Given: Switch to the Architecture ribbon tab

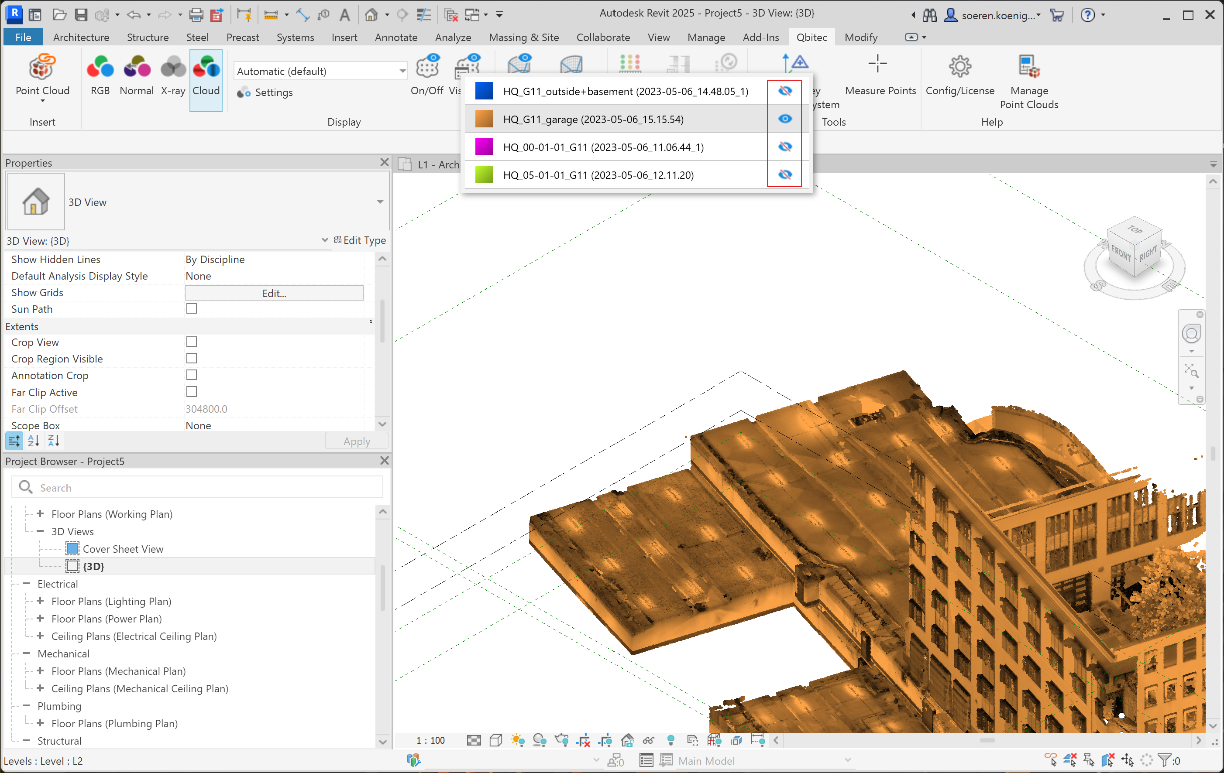Looking at the screenshot, I should click(81, 37).
